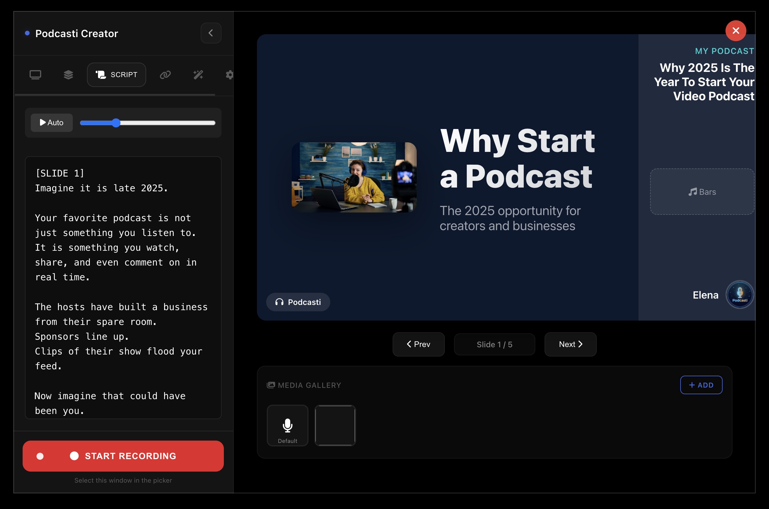This screenshot has width=769, height=509.
Task: Open the settings gear in the toolbar
Action: click(x=230, y=75)
